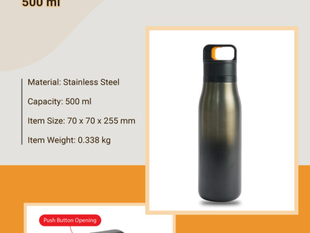The height and width of the screenshot is (233, 310).
Task: Click the red pointer line under Push Button label
Action: pos(70,230)
